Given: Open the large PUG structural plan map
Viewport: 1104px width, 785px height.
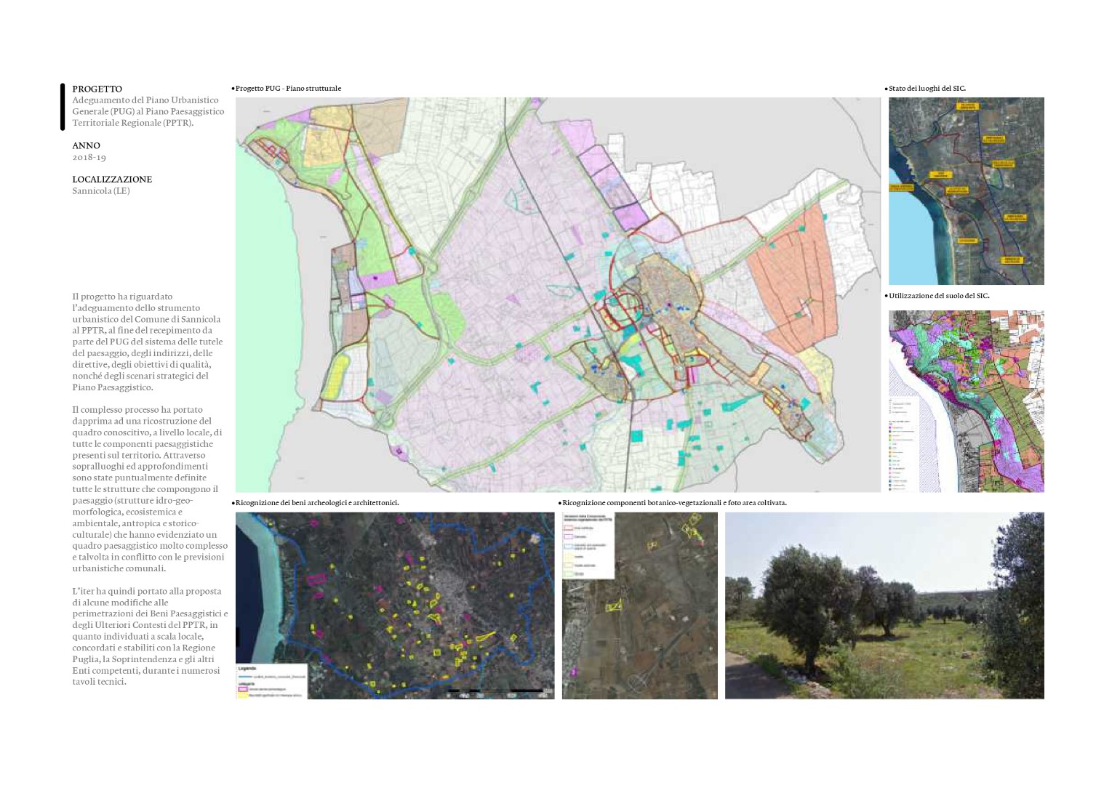Looking at the screenshot, I should [558, 294].
